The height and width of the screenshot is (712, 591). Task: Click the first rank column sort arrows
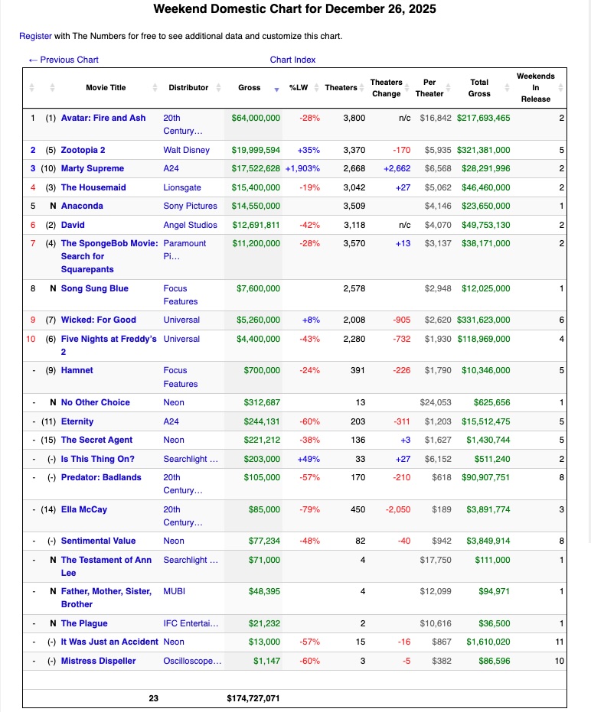31,88
